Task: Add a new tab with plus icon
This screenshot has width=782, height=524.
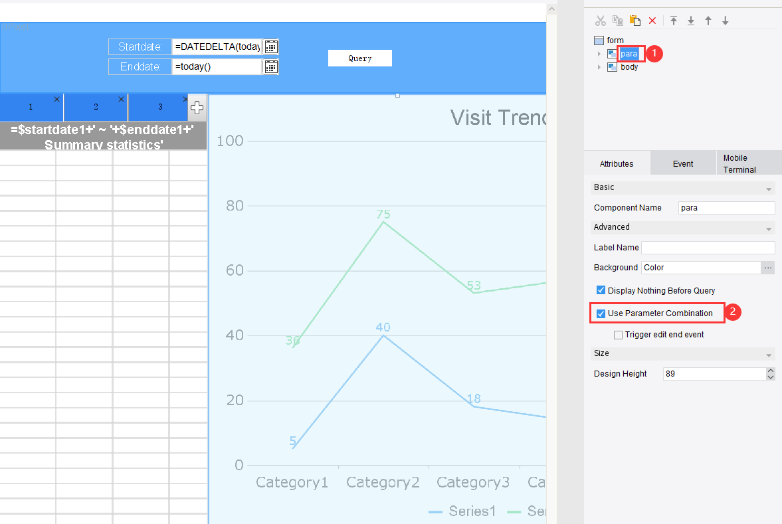Action: coord(197,107)
